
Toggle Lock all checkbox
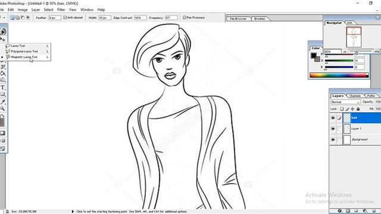coord(358,109)
